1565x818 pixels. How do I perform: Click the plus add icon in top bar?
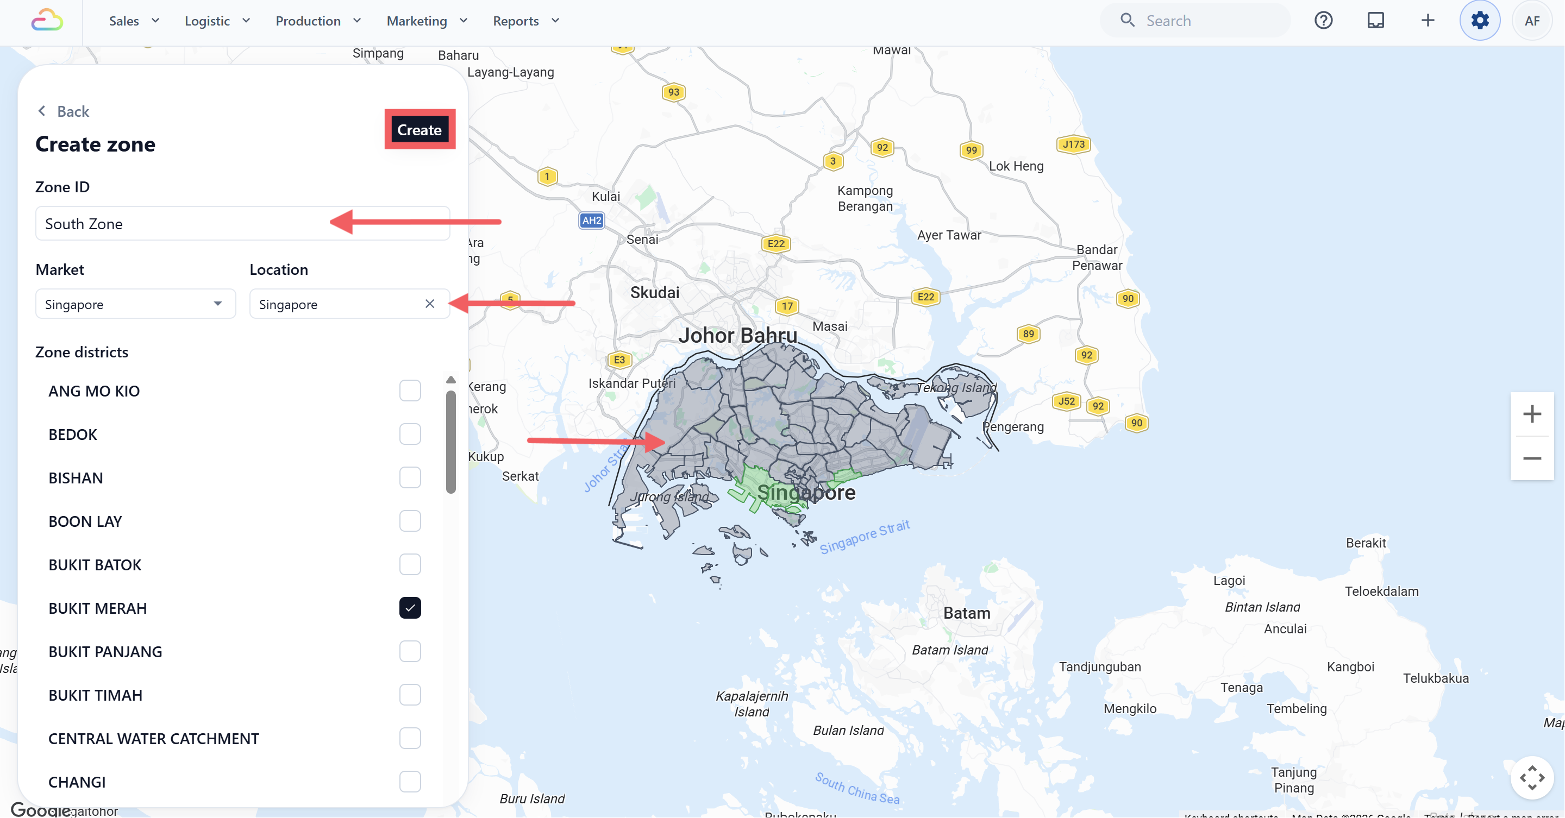click(x=1428, y=21)
